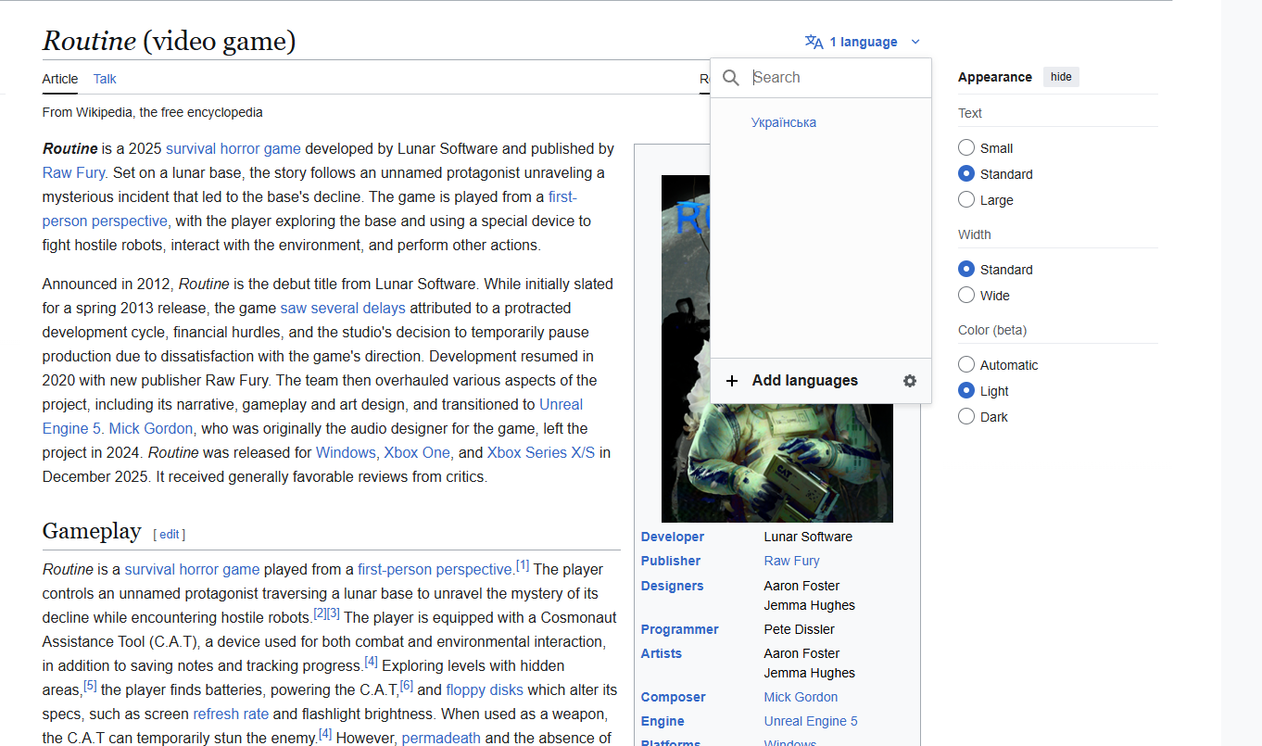Image resolution: width=1262 pixels, height=746 pixels.
Task: Select Standard width option
Action: [x=966, y=269]
